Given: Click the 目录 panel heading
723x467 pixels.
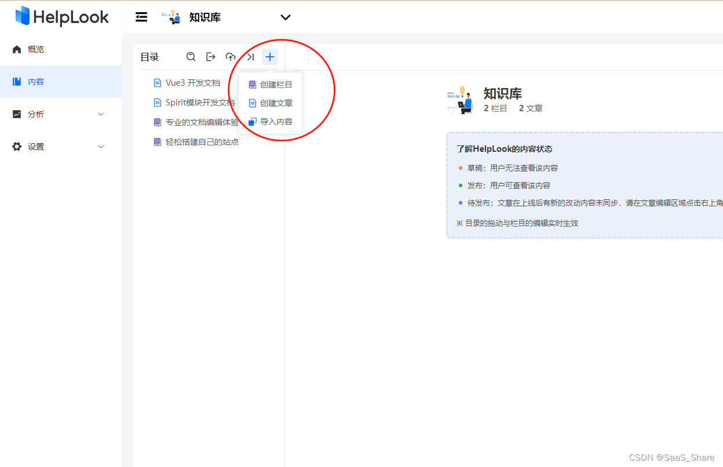Looking at the screenshot, I should click(149, 57).
